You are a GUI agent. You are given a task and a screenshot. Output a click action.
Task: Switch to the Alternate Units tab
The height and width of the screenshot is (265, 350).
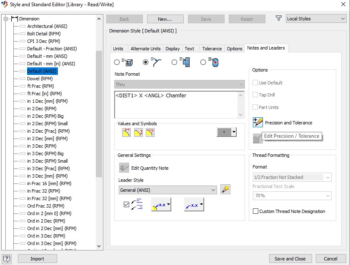click(x=145, y=49)
